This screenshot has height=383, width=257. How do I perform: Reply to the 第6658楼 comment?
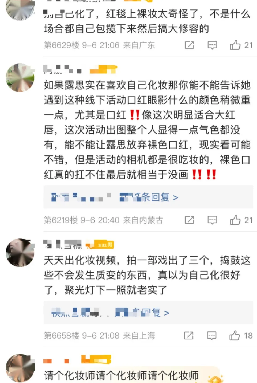pyautogui.click(x=211, y=335)
